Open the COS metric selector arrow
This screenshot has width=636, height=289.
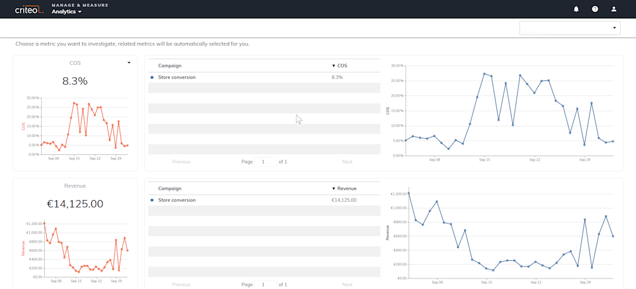129,63
